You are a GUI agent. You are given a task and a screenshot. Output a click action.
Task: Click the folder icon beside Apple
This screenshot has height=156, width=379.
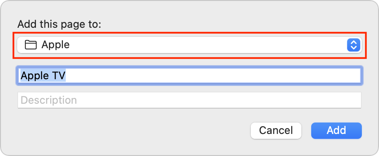(31, 45)
